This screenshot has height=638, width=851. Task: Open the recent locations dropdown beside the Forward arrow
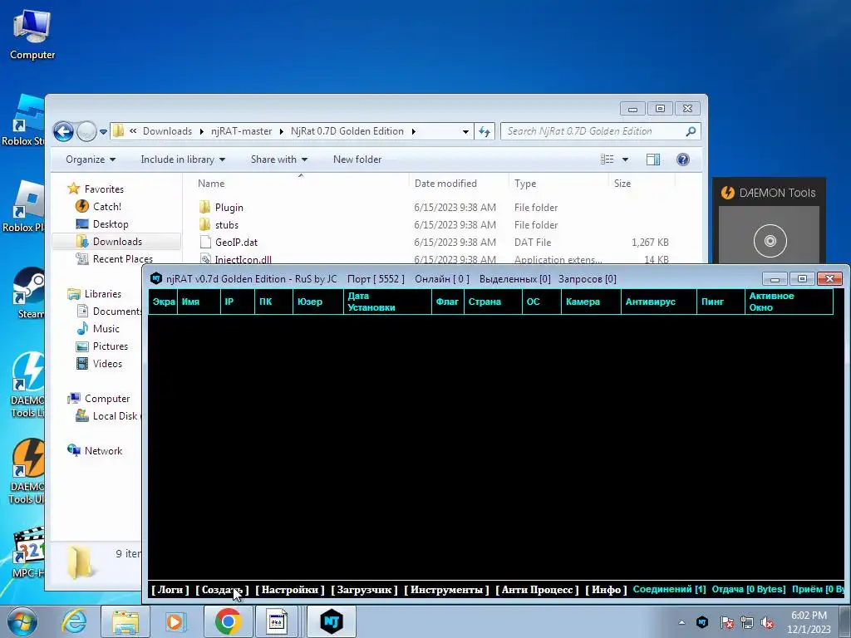pos(103,132)
